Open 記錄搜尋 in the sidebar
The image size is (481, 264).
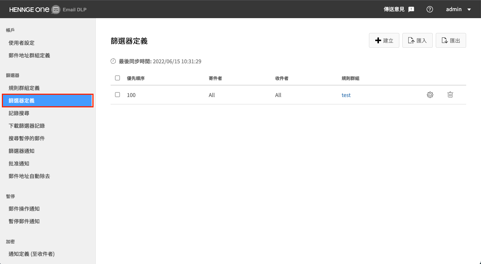click(x=19, y=113)
